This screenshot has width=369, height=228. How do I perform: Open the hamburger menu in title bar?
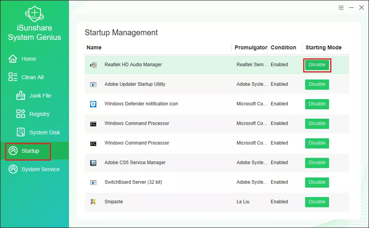click(x=341, y=8)
